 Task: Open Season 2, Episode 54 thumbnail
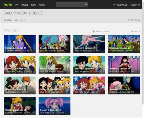click(x=124, y=65)
